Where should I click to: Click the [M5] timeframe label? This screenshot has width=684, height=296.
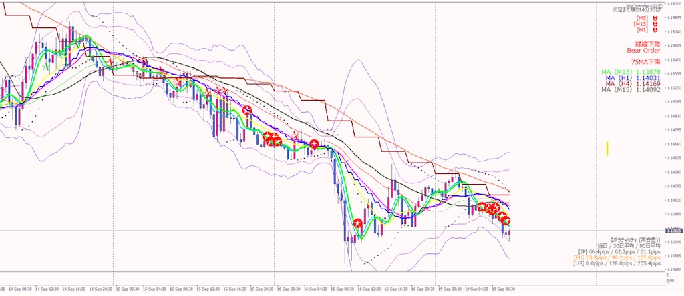coord(642,18)
